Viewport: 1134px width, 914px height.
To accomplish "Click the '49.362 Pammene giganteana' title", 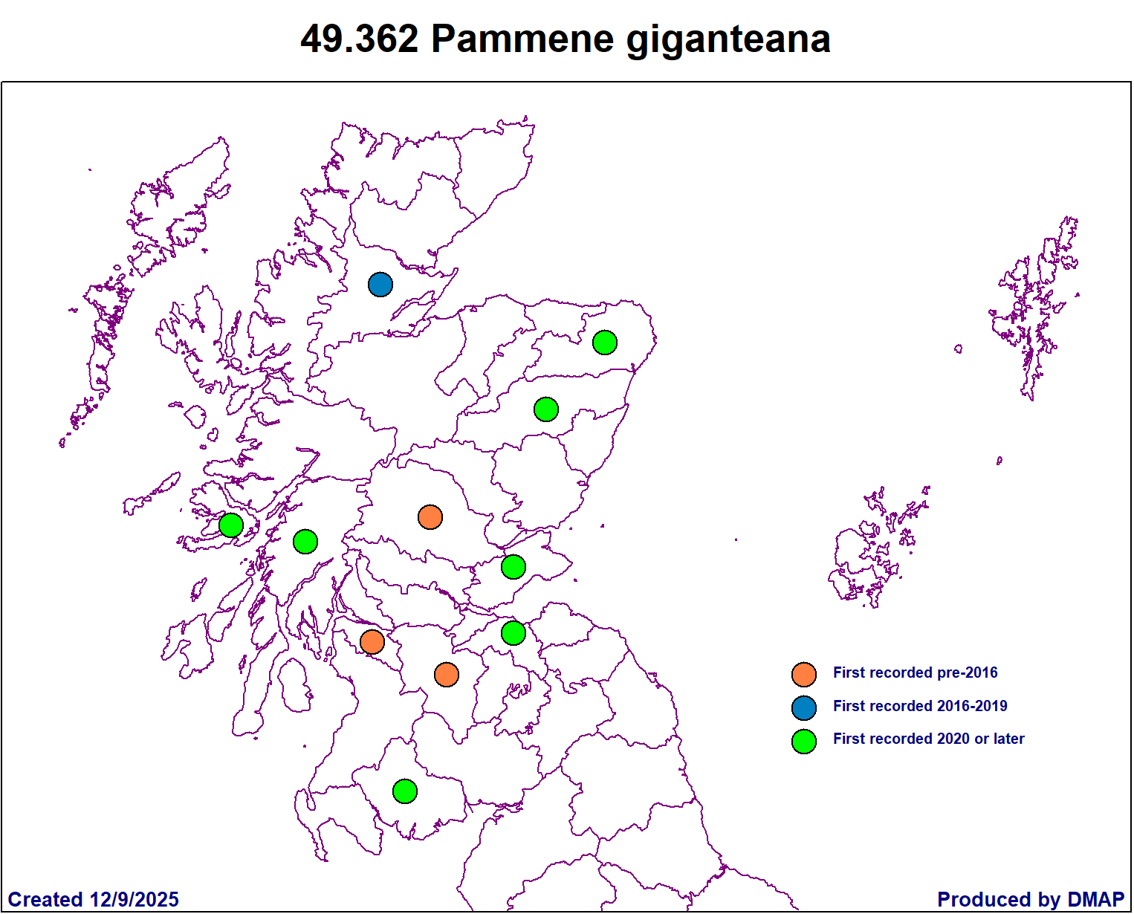I will tap(566, 39).
